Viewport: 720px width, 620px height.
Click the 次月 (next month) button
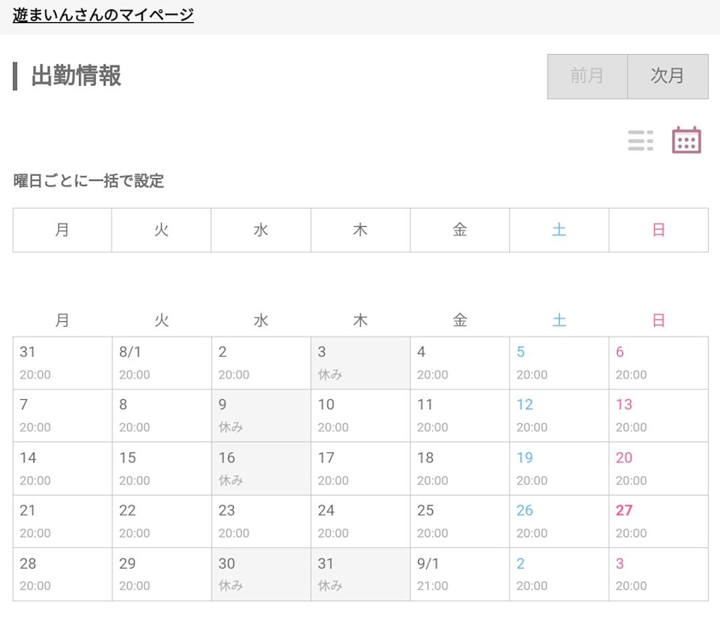668,76
